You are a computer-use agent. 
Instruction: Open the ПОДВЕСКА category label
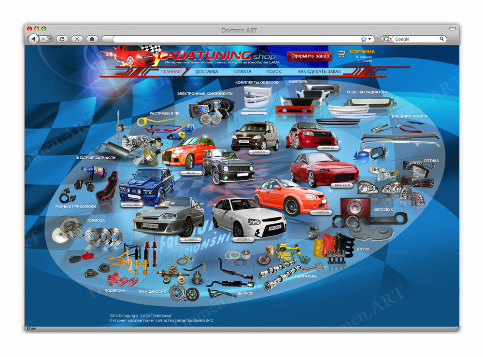(x=115, y=291)
